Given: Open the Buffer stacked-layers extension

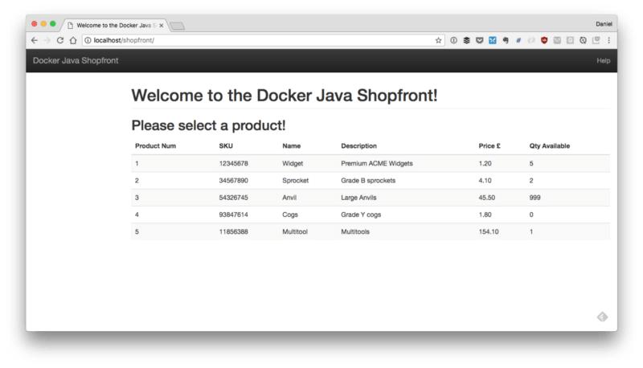Looking at the screenshot, I should (x=466, y=40).
